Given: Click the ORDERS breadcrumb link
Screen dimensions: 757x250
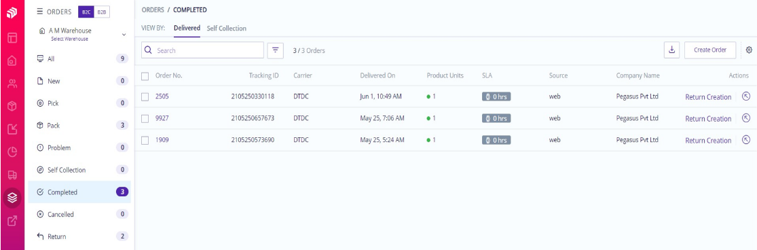Looking at the screenshot, I should [x=153, y=10].
